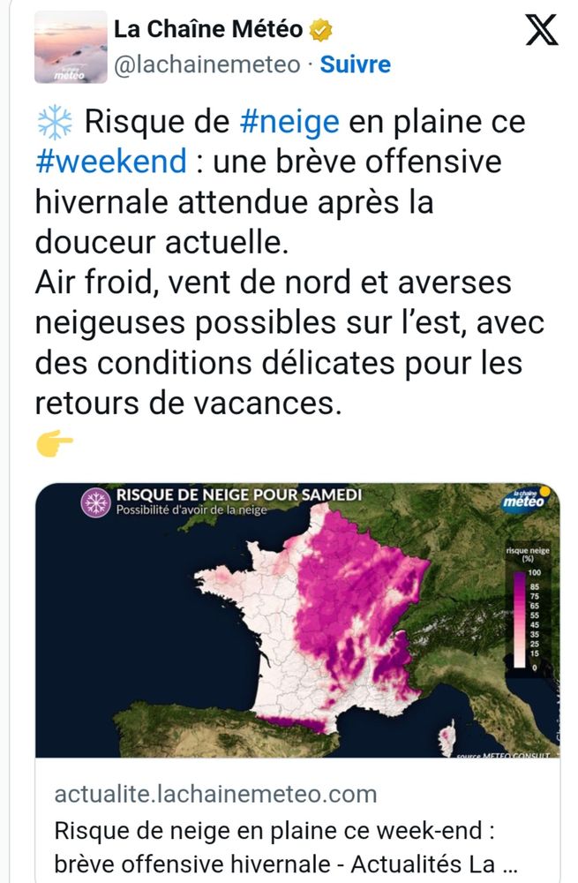Click the snowflake emoji starting the tweet
Viewport: 578px width, 883px height.
(54, 122)
